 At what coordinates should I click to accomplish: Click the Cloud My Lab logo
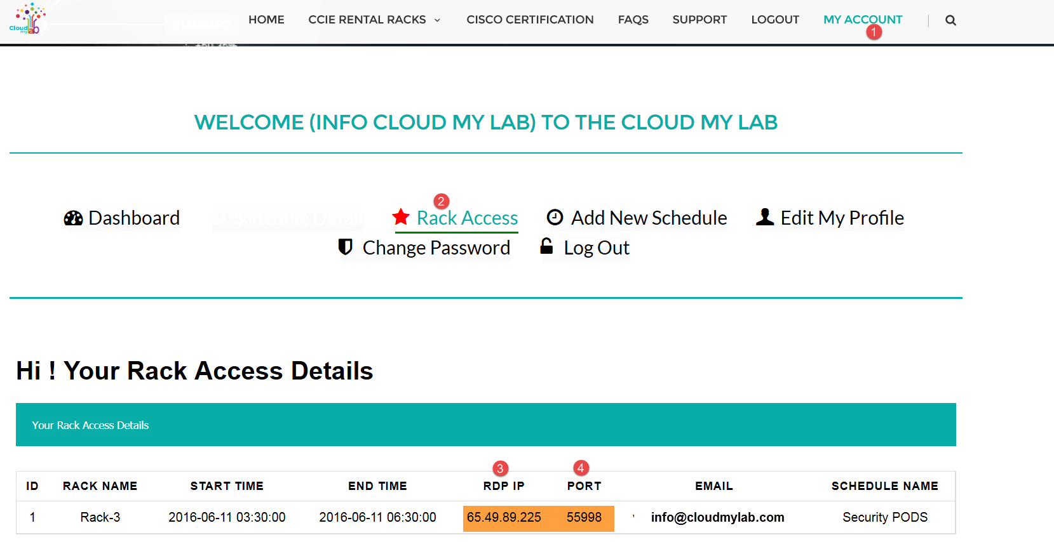pos(27,18)
